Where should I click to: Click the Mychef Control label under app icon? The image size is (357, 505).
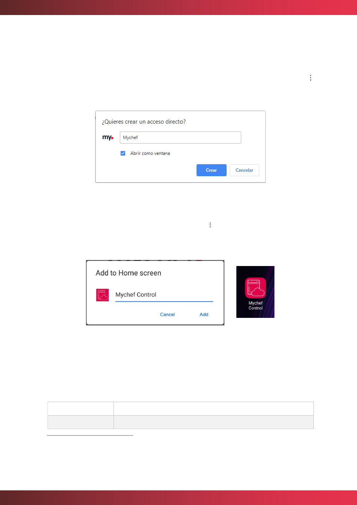coord(256,305)
